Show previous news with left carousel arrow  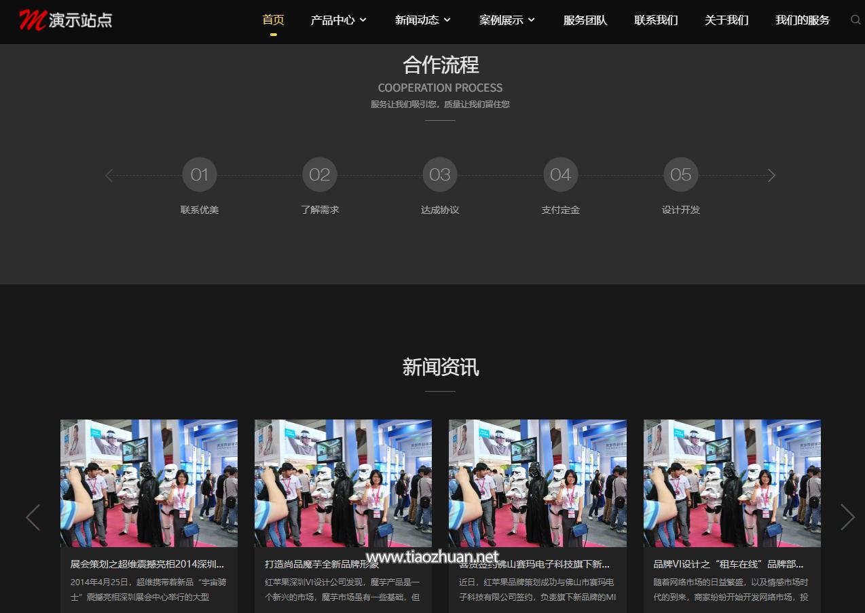click(x=33, y=517)
